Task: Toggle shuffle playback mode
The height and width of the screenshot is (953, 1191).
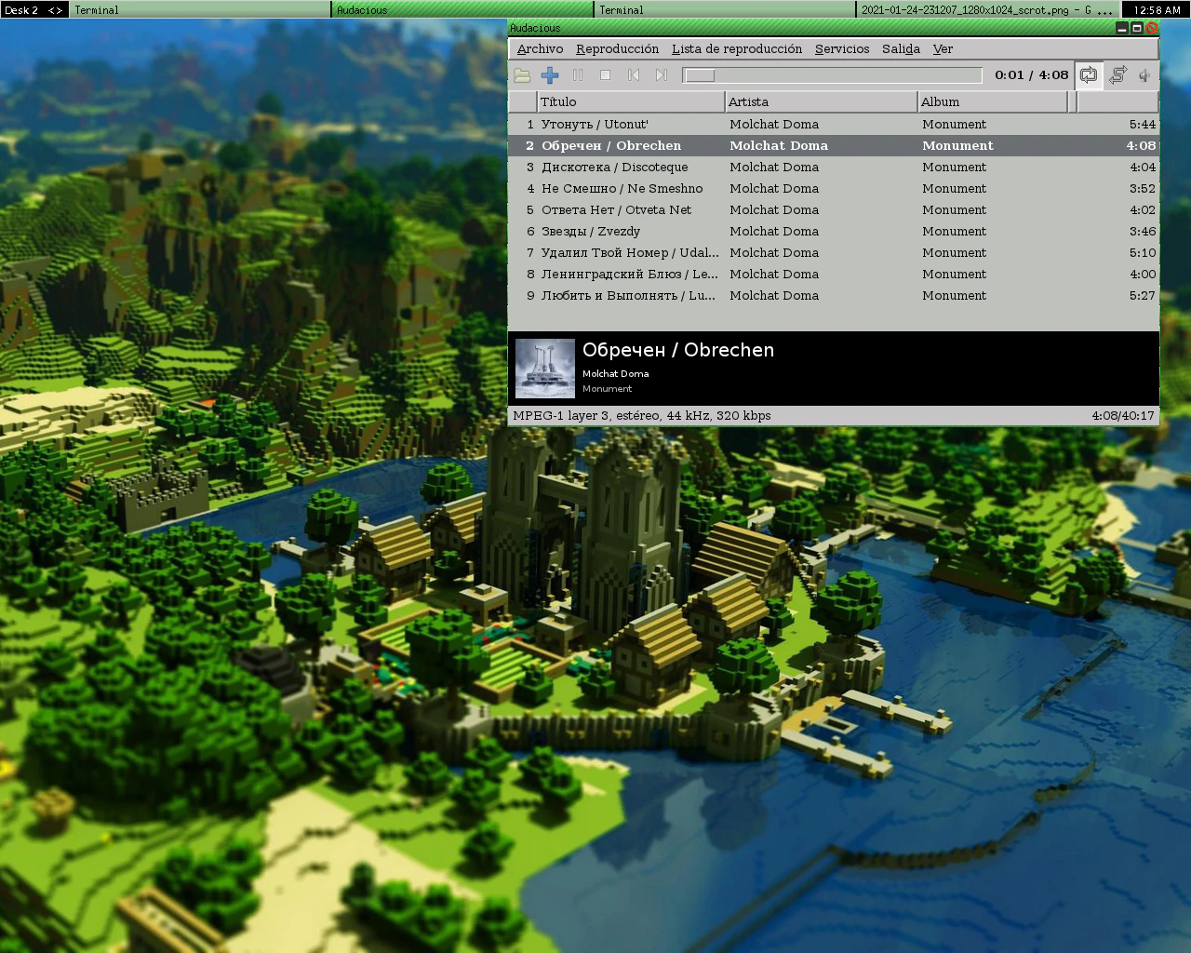Action: (x=1117, y=75)
